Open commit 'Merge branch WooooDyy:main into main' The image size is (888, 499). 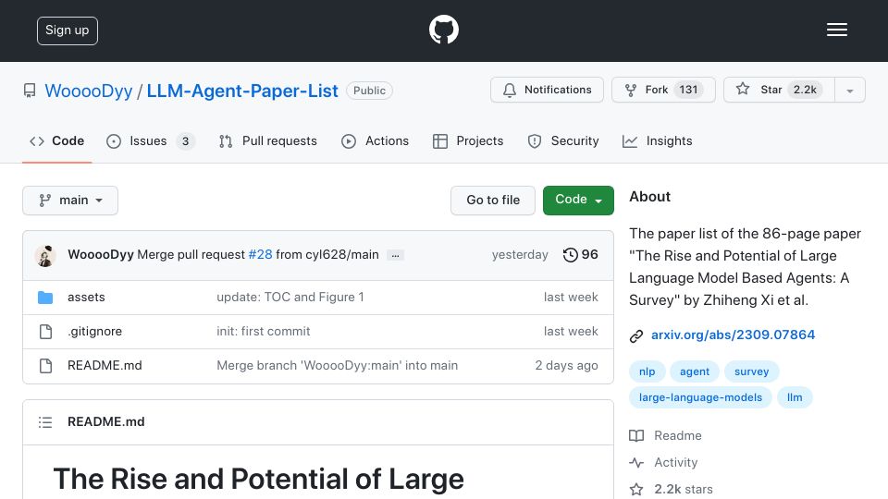(x=337, y=366)
